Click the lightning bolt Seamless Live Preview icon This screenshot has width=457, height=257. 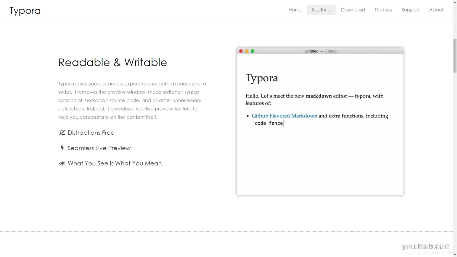(62, 148)
